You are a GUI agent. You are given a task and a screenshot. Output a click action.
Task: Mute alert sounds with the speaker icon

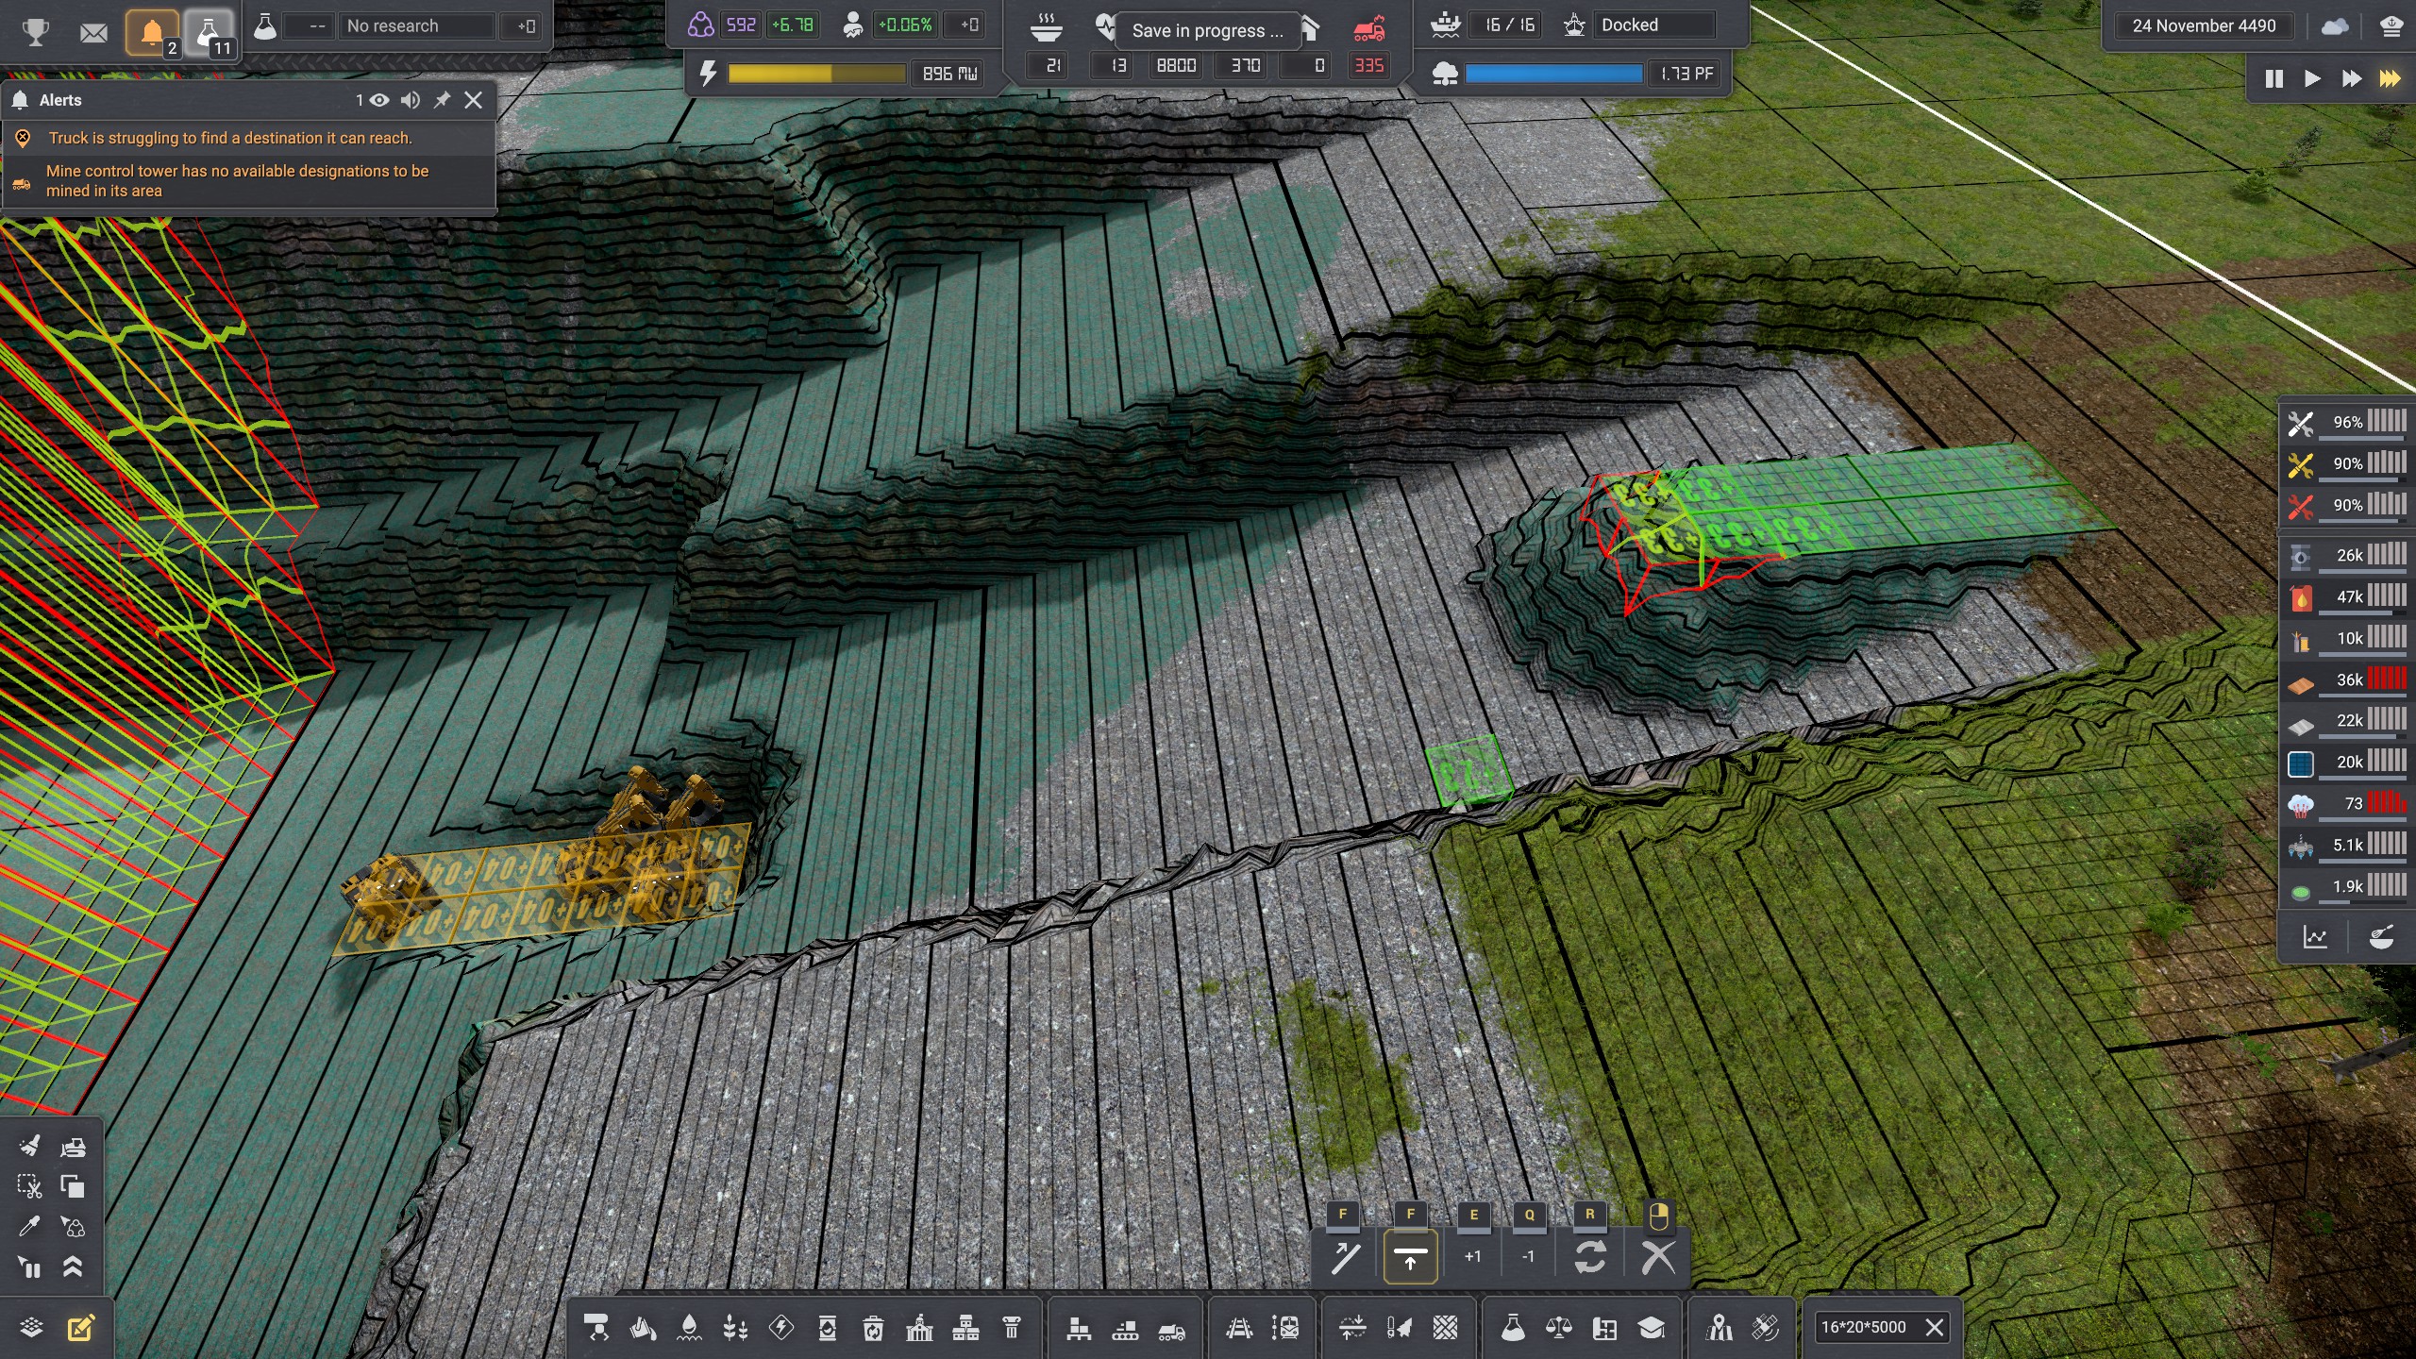coord(411,100)
